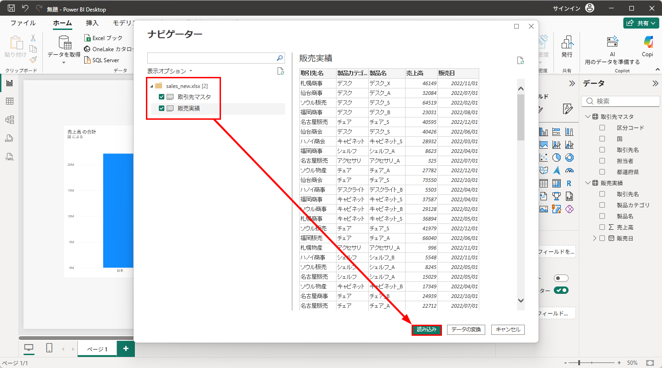662x368 pixels.
Task: Check the 区分コード field
Action: click(x=602, y=128)
